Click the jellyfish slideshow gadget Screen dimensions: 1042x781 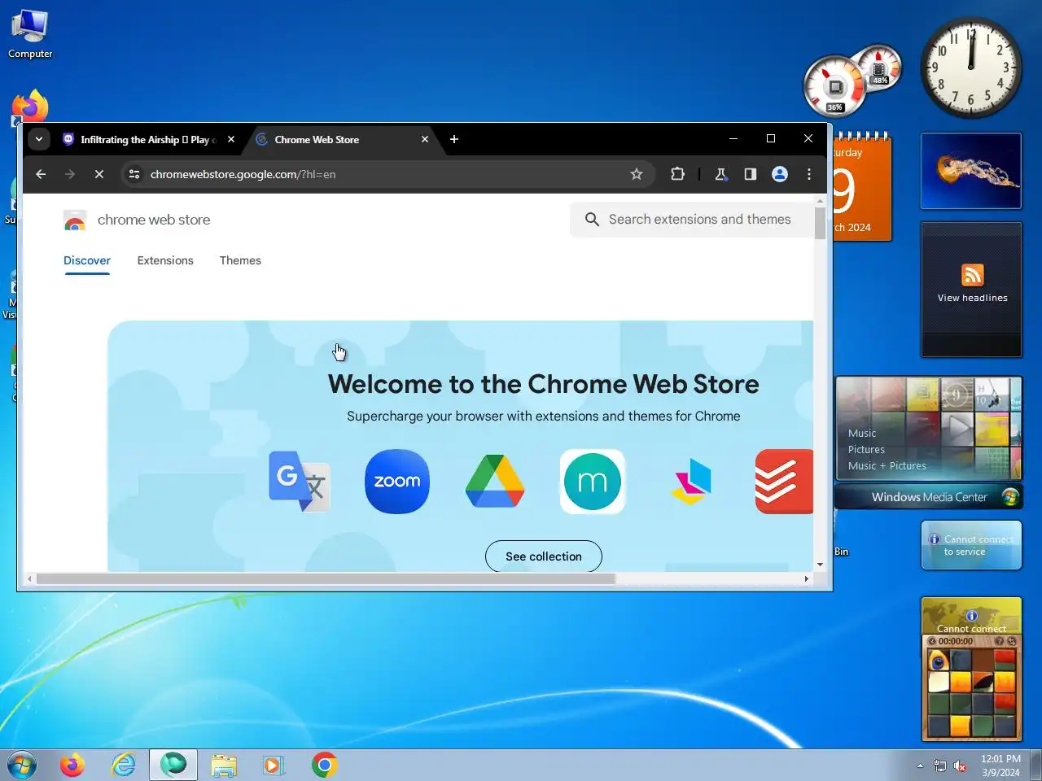click(971, 171)
